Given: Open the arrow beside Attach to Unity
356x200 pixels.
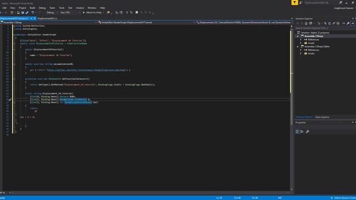Looking at the screenshot, I should 103,12.
